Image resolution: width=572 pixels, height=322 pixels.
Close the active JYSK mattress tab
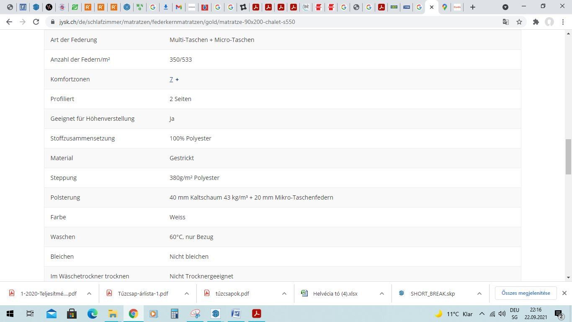tap(432, 7)
